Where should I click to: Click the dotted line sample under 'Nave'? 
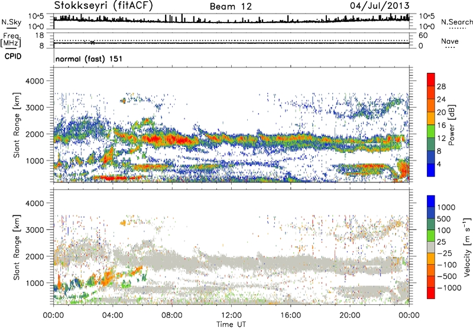point(450,48)
